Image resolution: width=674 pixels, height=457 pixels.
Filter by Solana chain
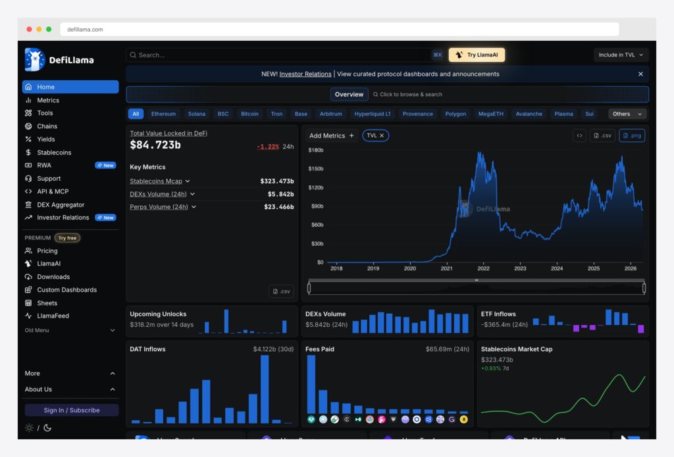pos(196,114)
